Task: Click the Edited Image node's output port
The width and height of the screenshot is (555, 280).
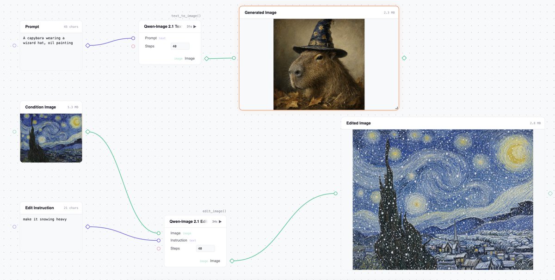Action: coord(550,194)
